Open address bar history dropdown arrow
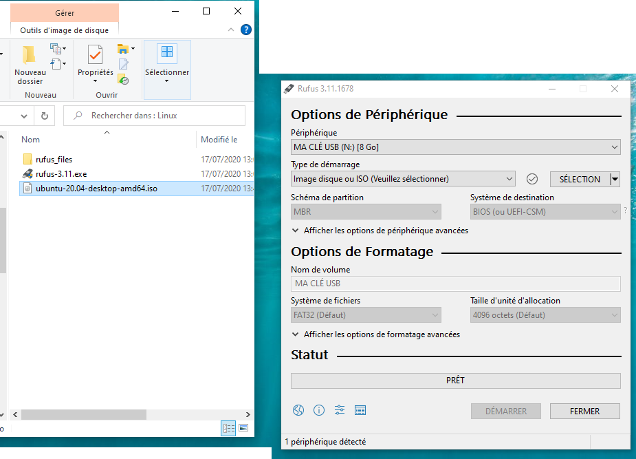This screenshot has height=459, width=636. coord(24,116)
